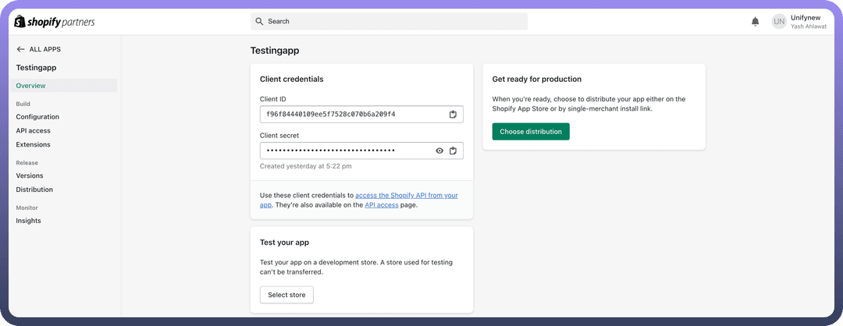Copy the Client secret to clipboard
This screenshot has width=843, height=326.
[453, 151]
